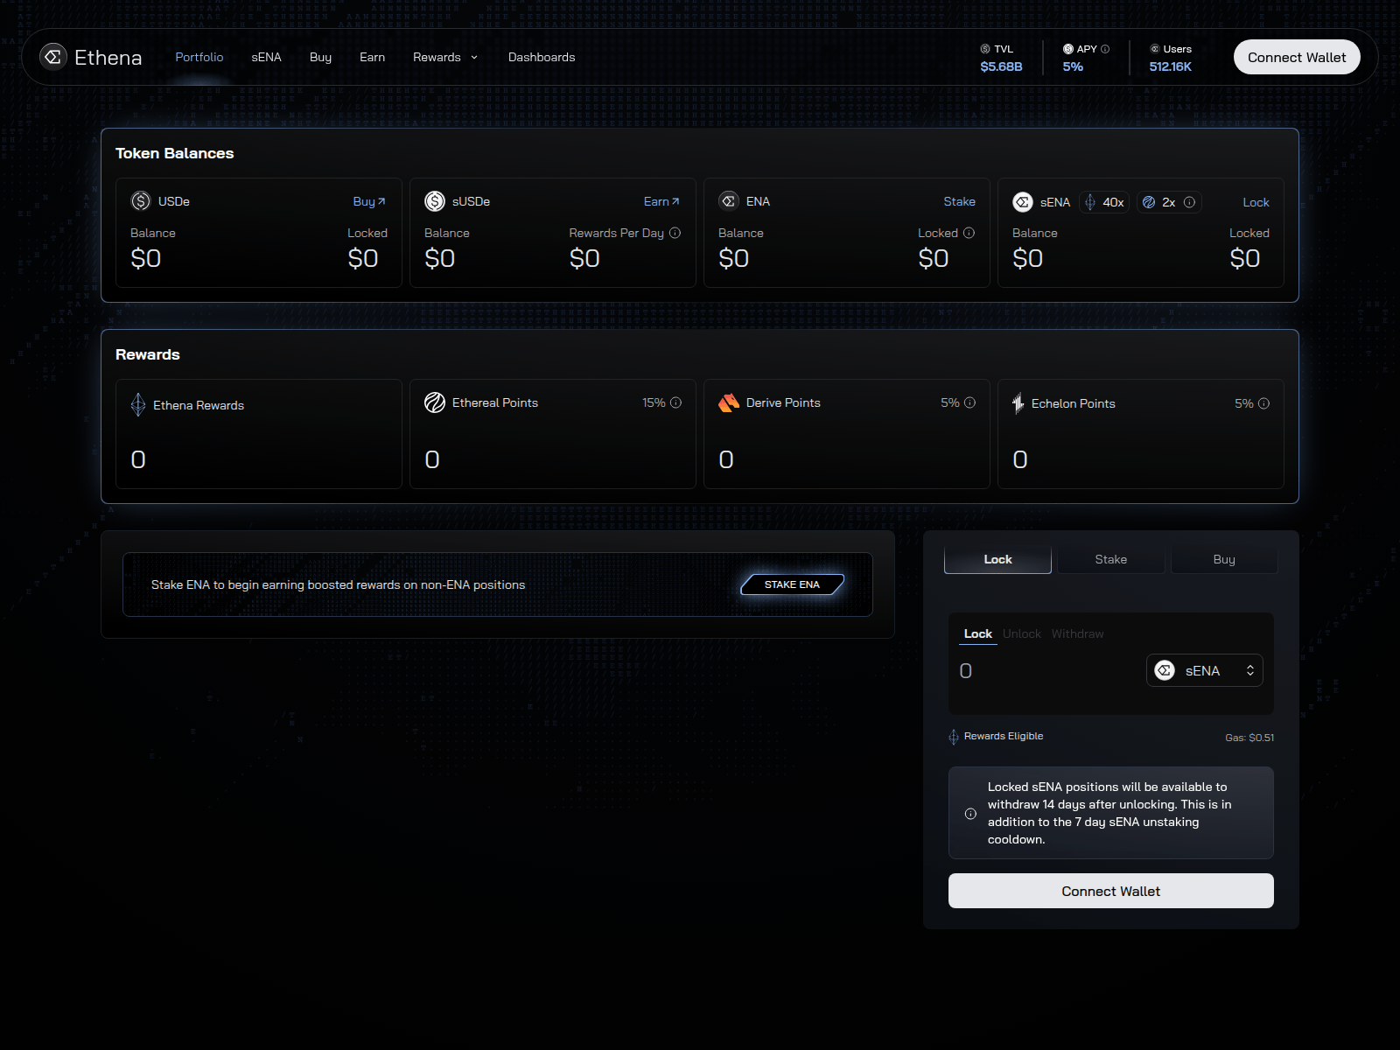The width and height of the screenshot is (1400, 1050).
Task: Click Connect Wallet in lock panel
Action: tap(1111, 891)
